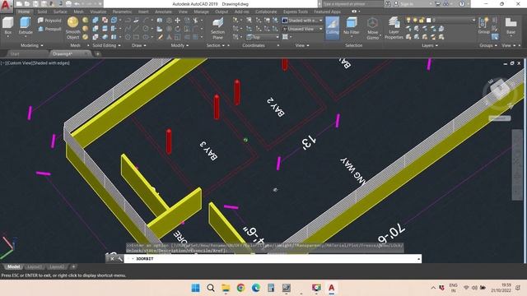This screenshot has width=527, height=296.
Task: Open the AutoCAD application menu button
Action: pos(6,6)
